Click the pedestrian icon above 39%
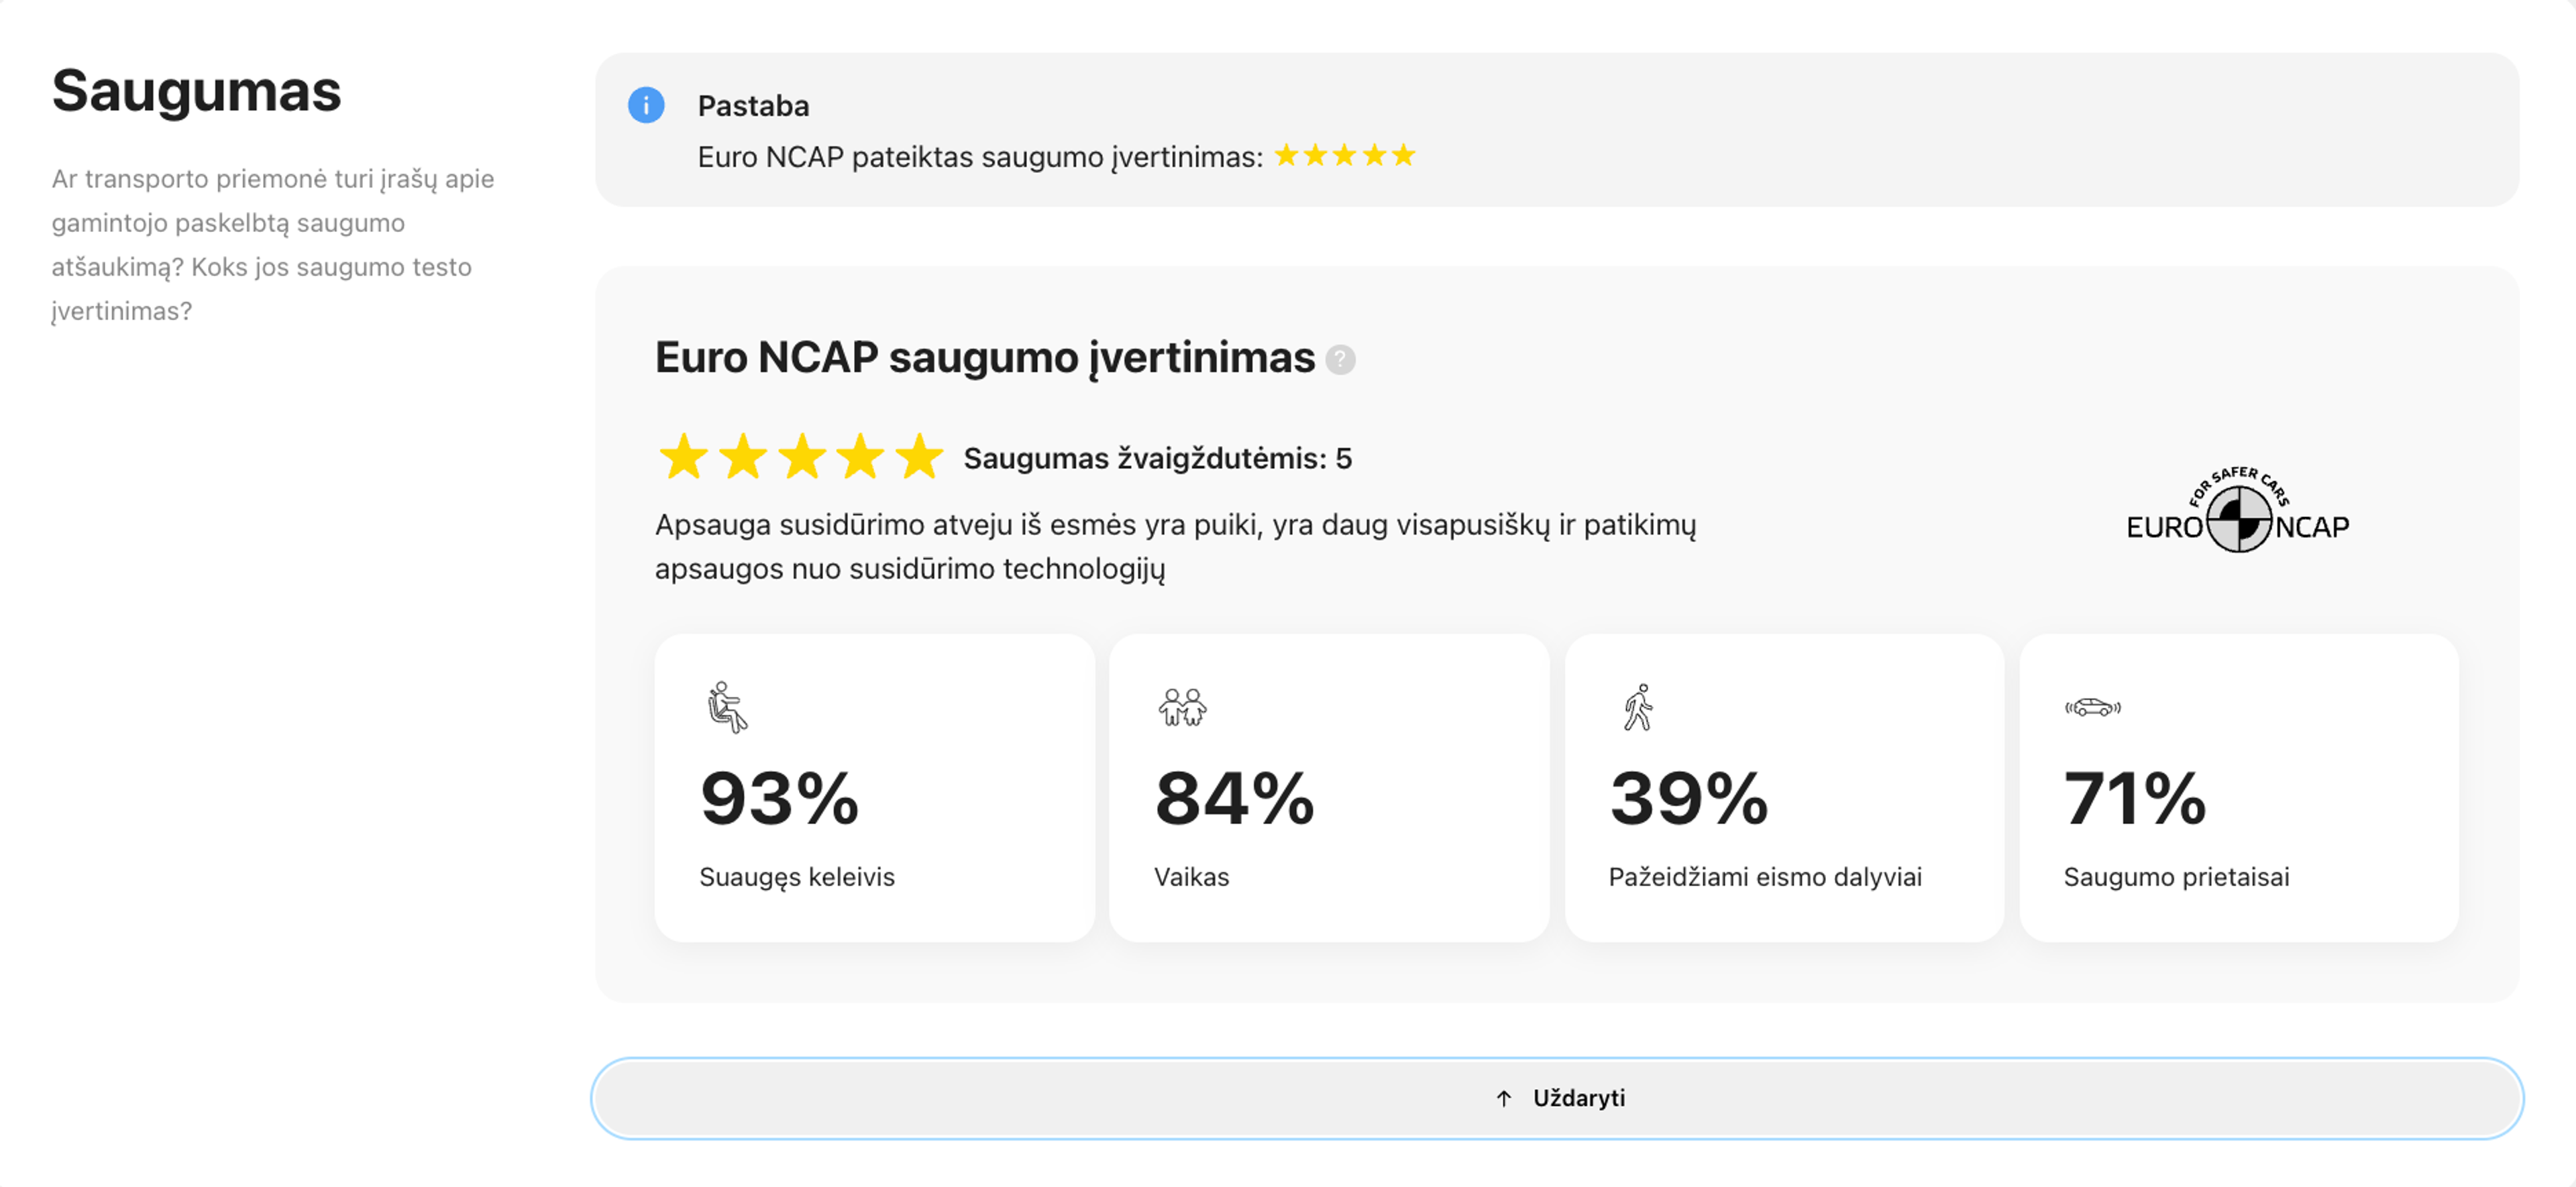 pos(1638,707)
